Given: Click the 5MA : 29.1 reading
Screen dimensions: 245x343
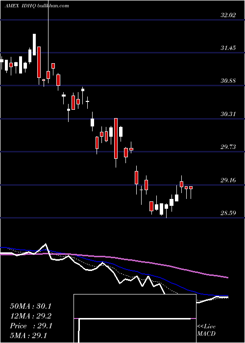Looking at the screenshot, I should [28, 335].
